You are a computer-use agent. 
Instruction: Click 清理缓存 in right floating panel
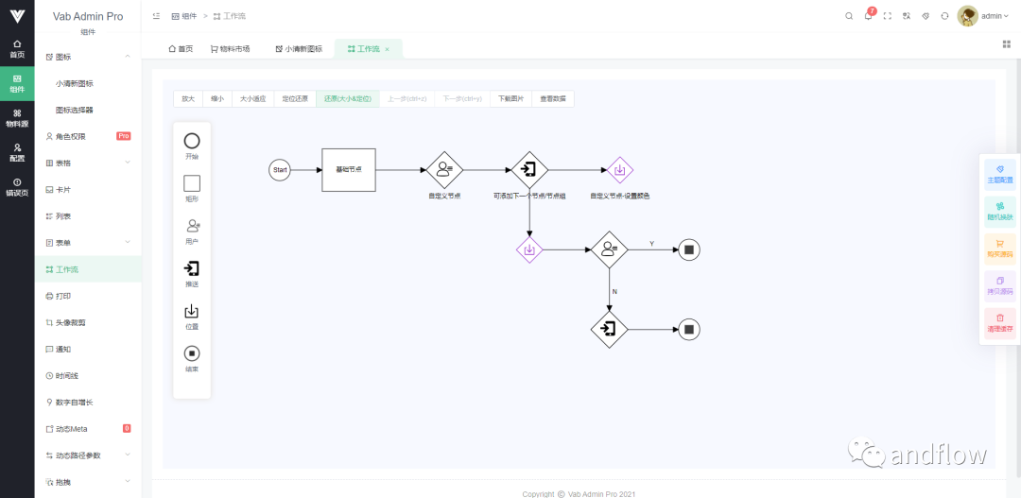coord(1000,323)
